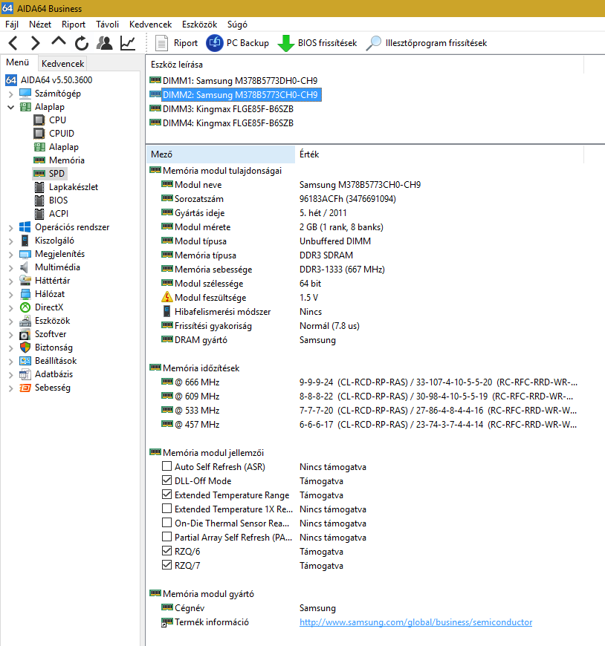This screenshot has width=605, height=646.
Task: Switch to the Kedvencek tab in the sidebar
Action: click(62, 63)
